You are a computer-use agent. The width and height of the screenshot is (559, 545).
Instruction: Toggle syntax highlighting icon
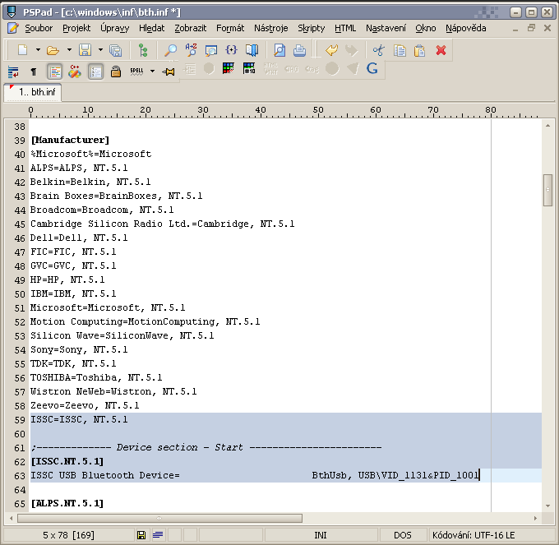[55, 72]
